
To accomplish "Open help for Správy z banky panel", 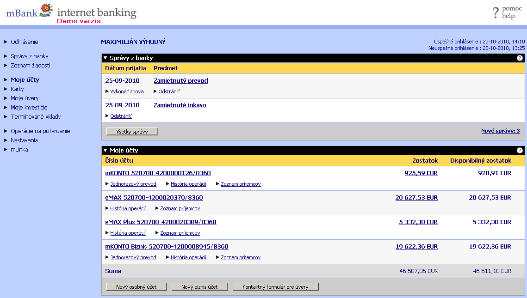I will (520, 58).
